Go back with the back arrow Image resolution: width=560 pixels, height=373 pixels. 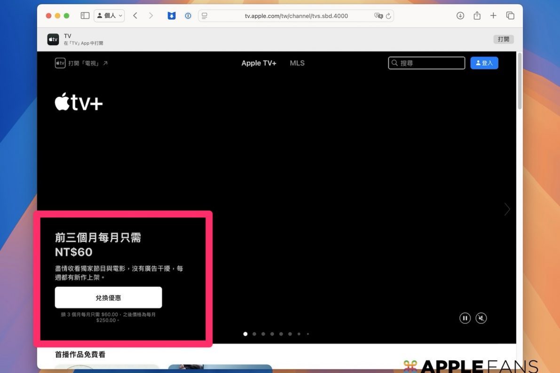tap(135, 16)
